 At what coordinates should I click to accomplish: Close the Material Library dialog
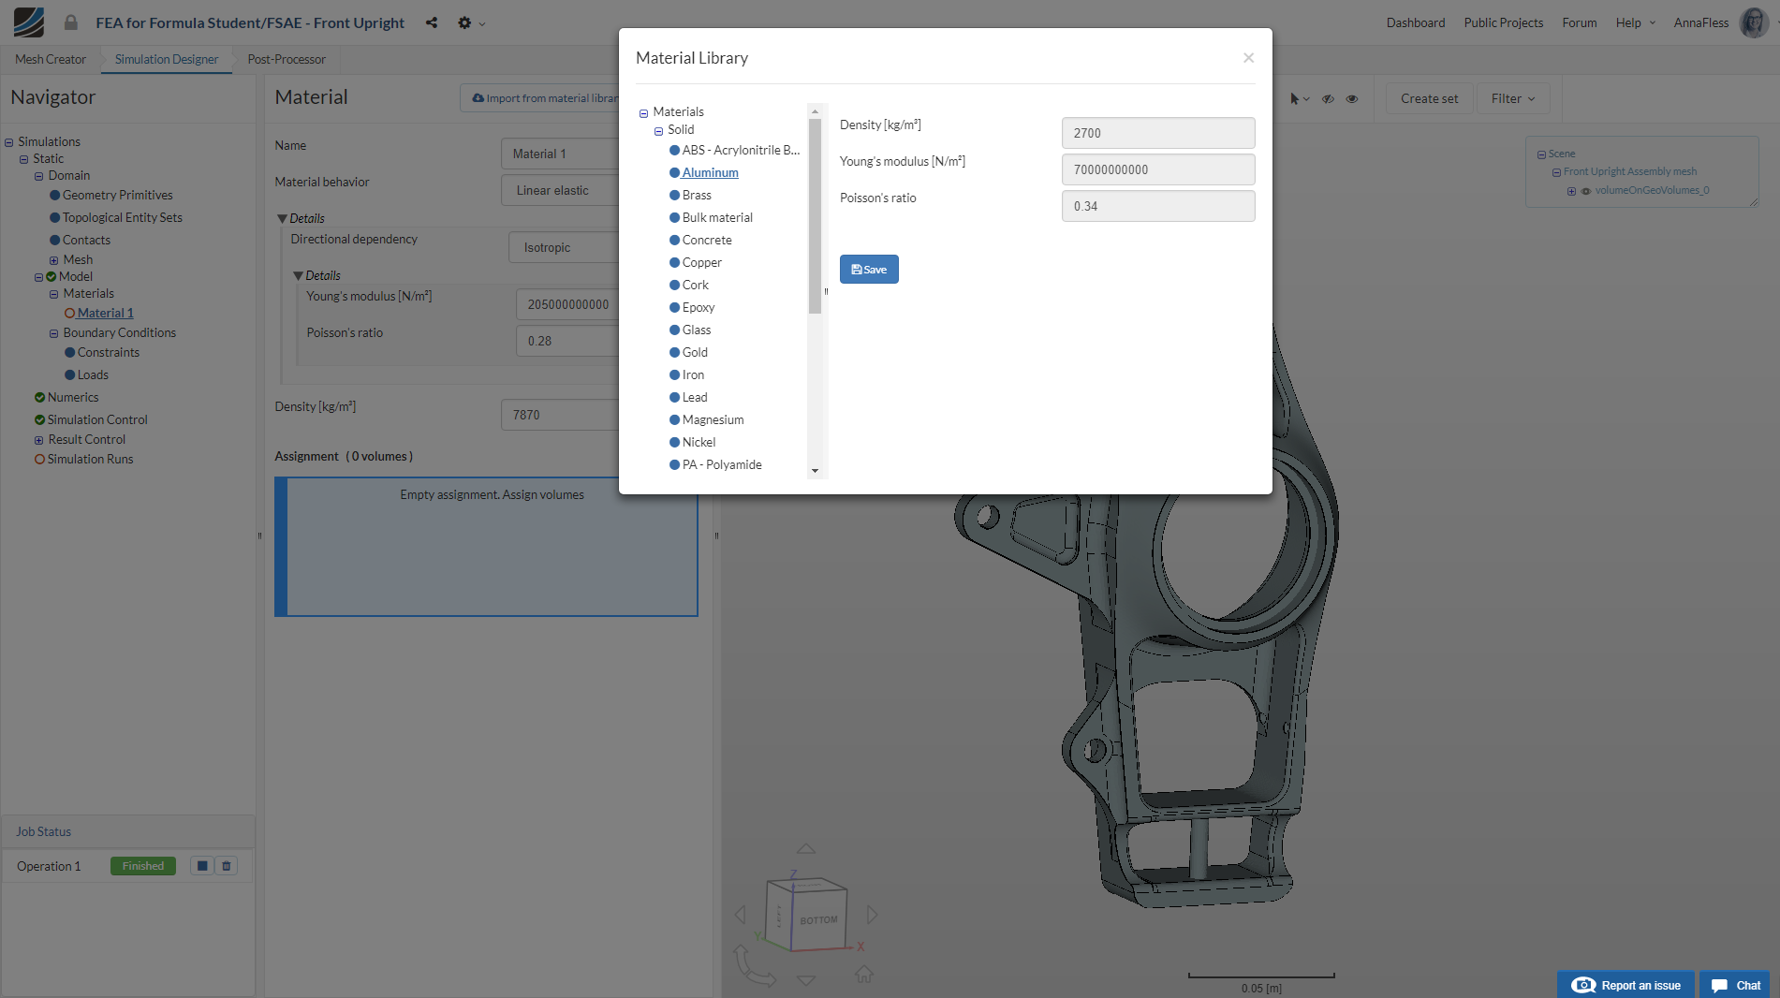[1248, 58]
